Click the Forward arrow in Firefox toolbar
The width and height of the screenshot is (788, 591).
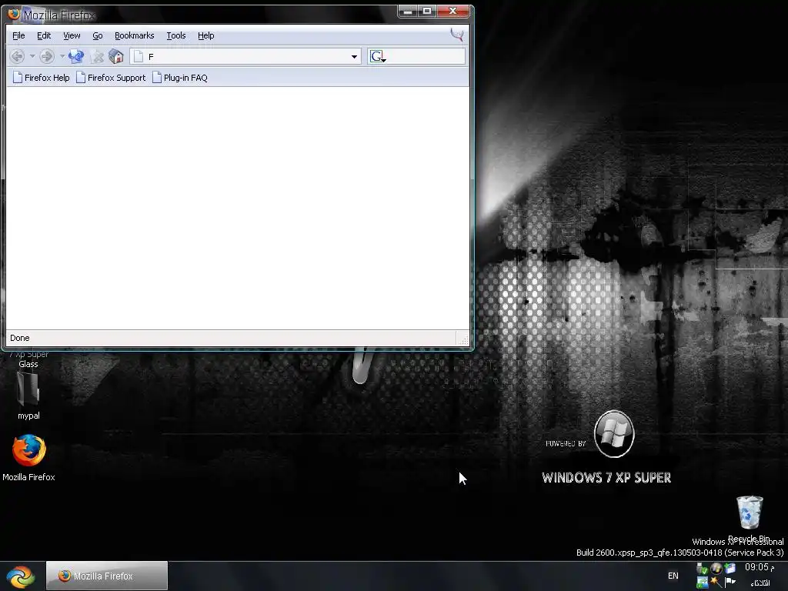(47, 56)
